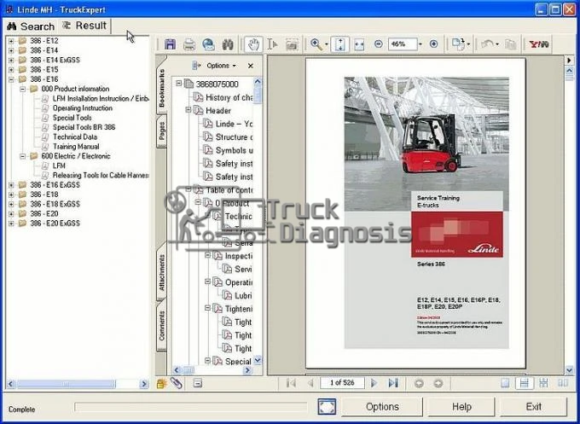Image resolution: width=580 pixels, height=424 pixels.
Task: Open the zoom percentage dropdown arrow
Action: [x=420, y=44]
